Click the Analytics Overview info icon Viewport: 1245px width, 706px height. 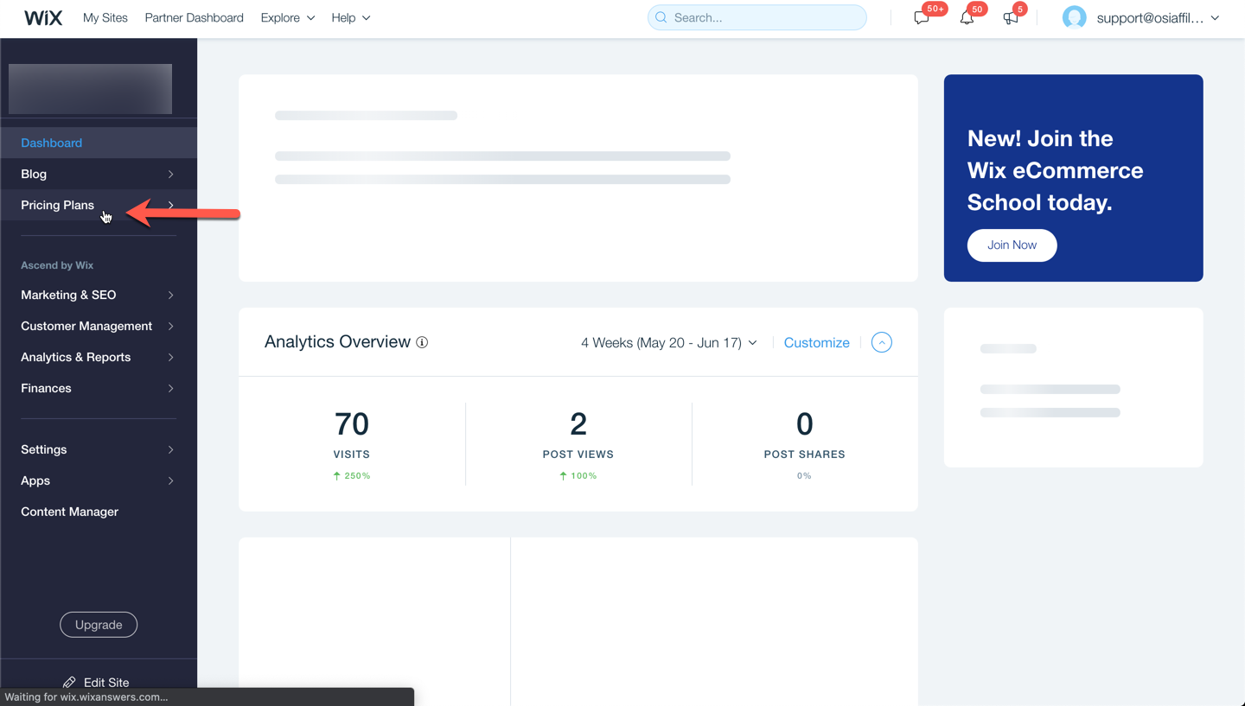point(422,342)
